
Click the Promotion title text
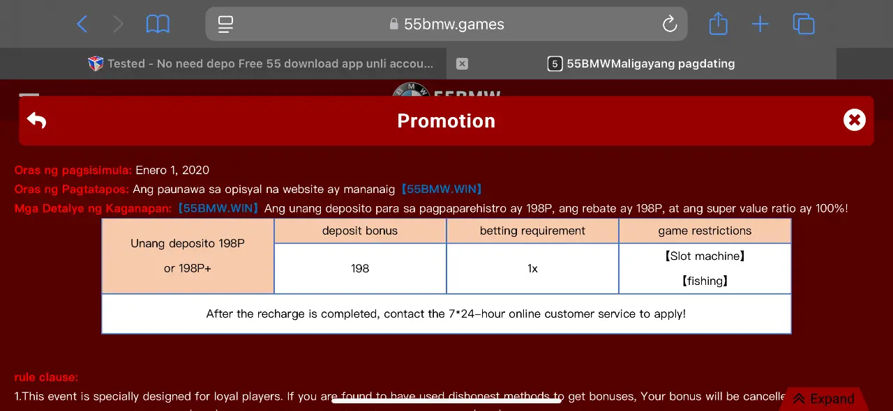(x=446, y=121)
